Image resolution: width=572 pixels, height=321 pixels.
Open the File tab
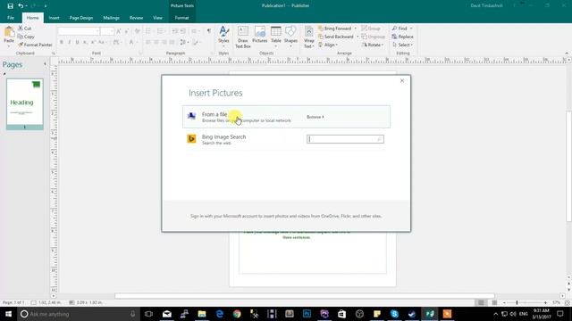coord(11,18)
